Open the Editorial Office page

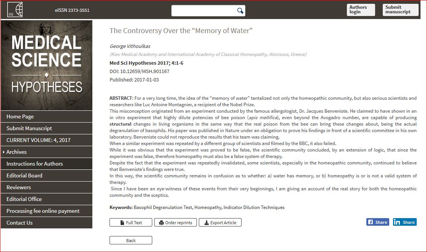pyautogui.click(x=47, y=199)
